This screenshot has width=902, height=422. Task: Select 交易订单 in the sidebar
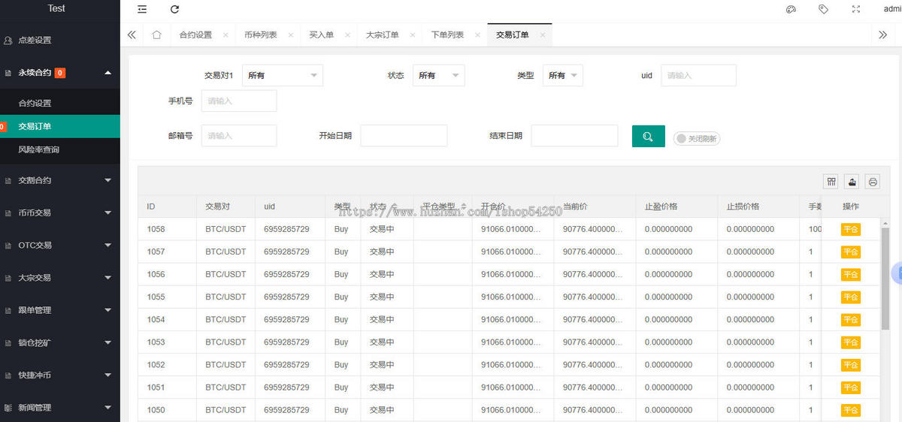(x=60, y=126)
